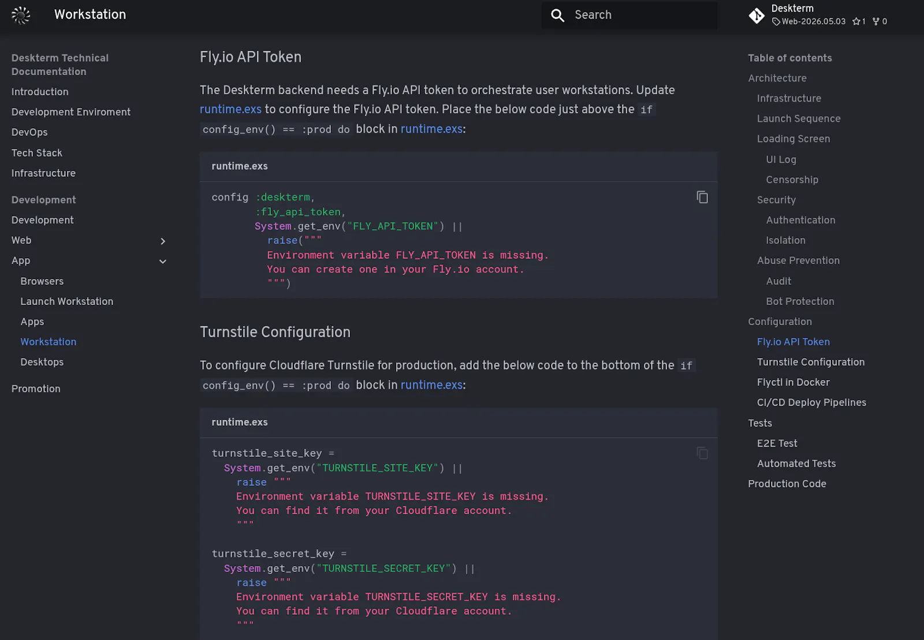Viewport: 924px width, 640px height.
Task: Jump to Automated Tests section
Action: point(796,464)
